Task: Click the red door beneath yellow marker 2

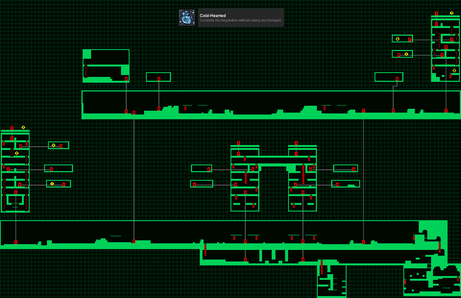Action: [8, 169]
